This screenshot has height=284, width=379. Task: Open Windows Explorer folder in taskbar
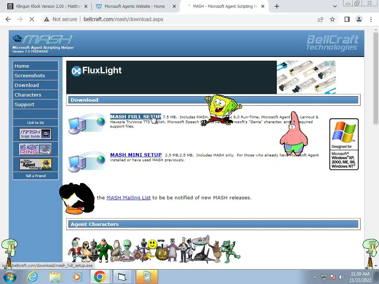55,277
